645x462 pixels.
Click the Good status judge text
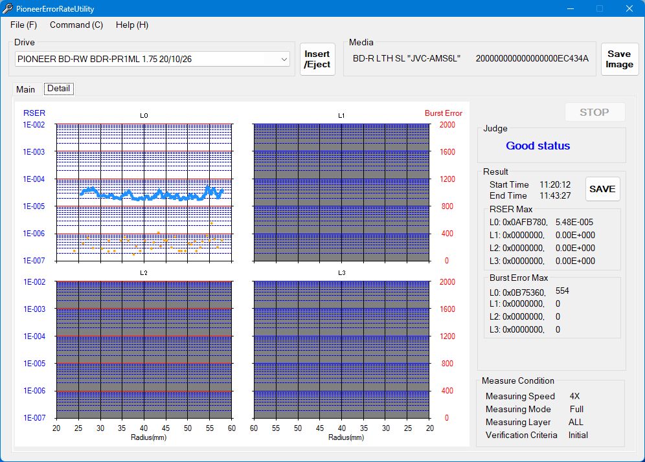coord(537,146)
